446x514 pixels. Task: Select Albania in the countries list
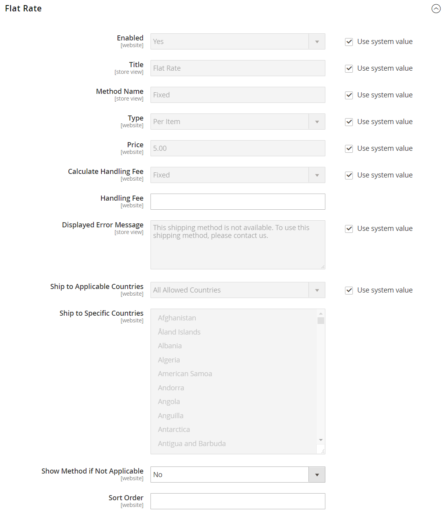[x=170, y=346]
